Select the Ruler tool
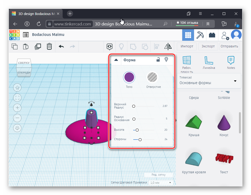 [x=209, y=63]
